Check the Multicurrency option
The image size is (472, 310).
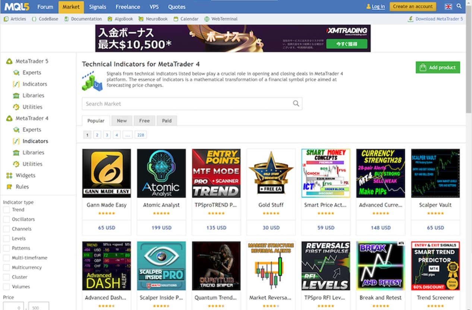6,268
